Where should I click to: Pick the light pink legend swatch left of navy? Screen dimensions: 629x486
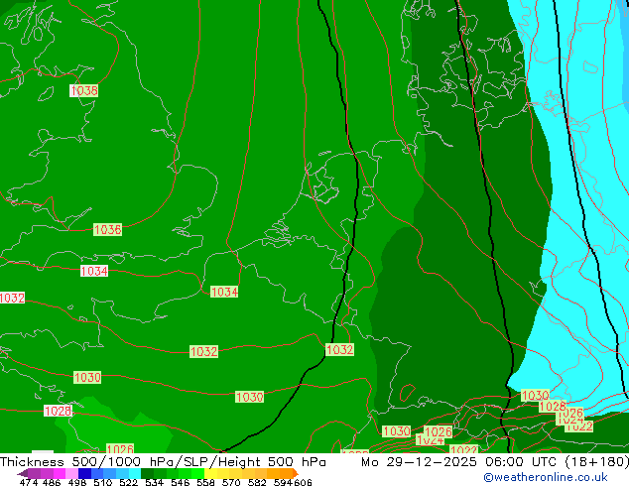[x=71, y=473]
